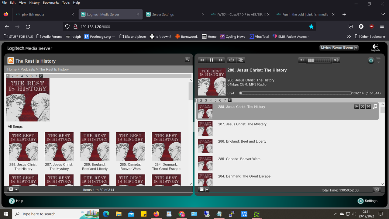Click next page arrow in playlist panel
This screenshot has height=219, width=389.
click(230, 100)
